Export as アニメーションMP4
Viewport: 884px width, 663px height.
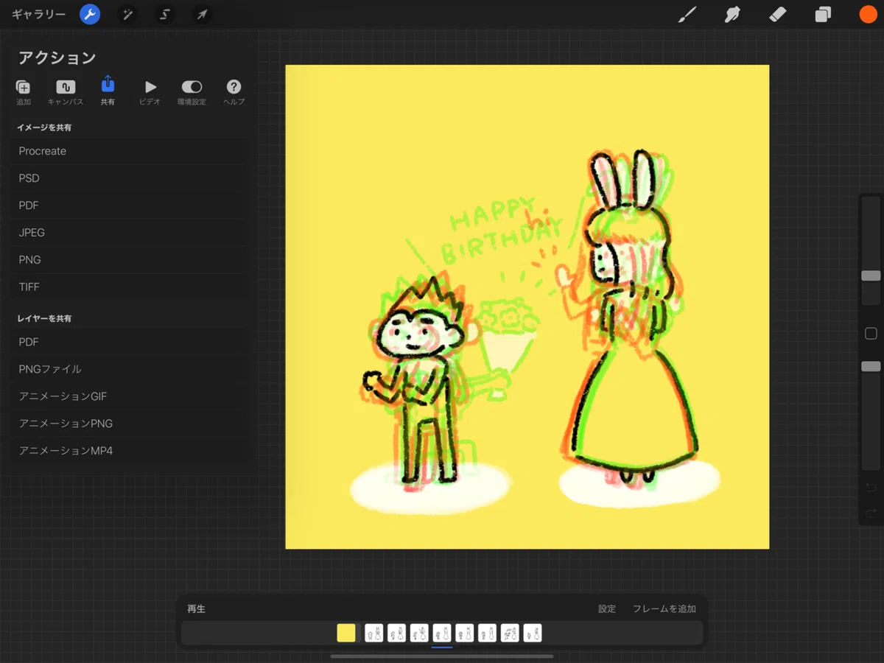[x=129, y=451]
